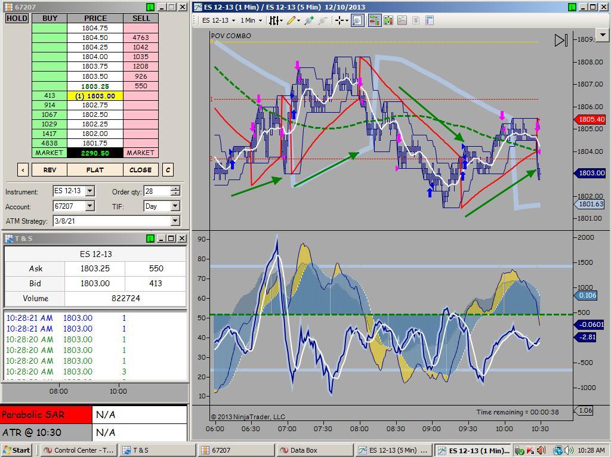The height and width of the screenshot is (458, 611).
Task: Click the 67207 window title icon
Action: [x=8, y=7]
